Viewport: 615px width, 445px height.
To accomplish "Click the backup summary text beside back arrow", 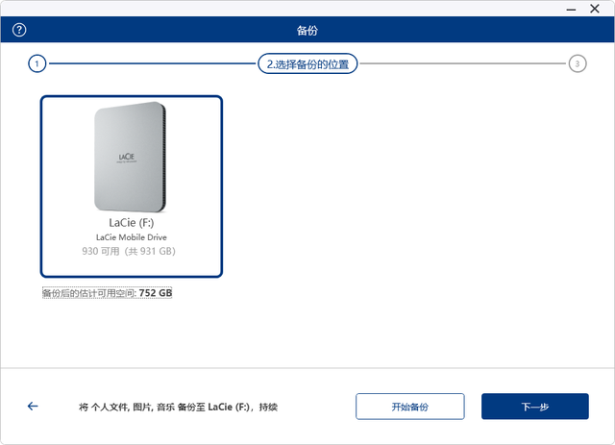I will (178, 408).
